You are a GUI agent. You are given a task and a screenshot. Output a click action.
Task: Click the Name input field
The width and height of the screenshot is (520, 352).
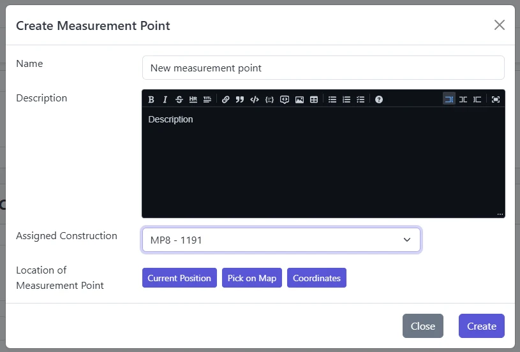[323, 68]
